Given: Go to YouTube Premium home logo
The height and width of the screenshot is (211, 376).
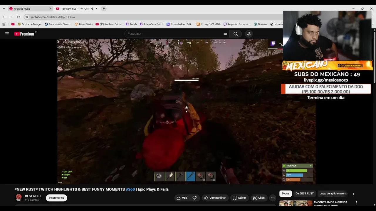Looking at the screenshot, I should [24, 34].
